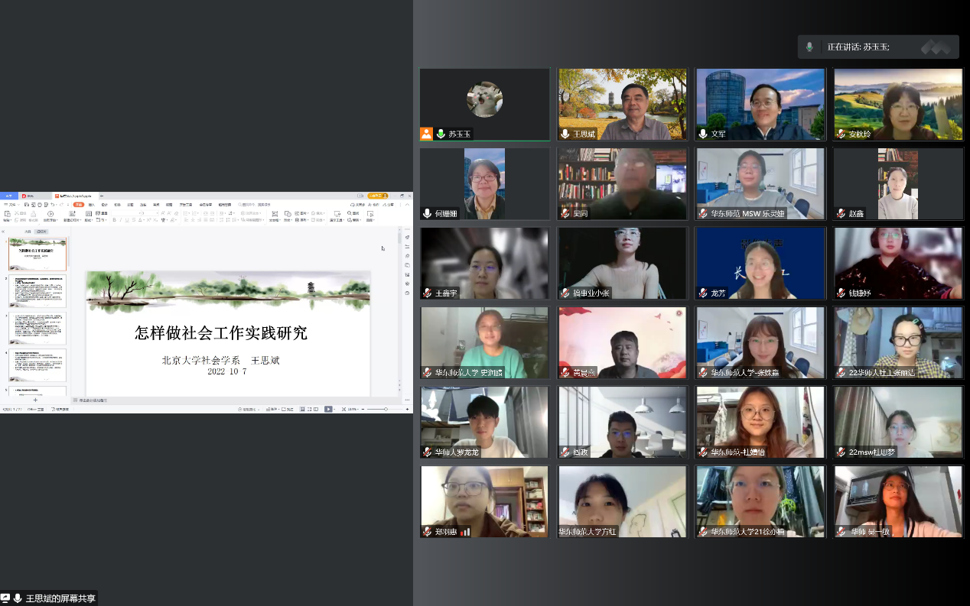Click the microphone icon beside 王思斌's name

[565, 134]
